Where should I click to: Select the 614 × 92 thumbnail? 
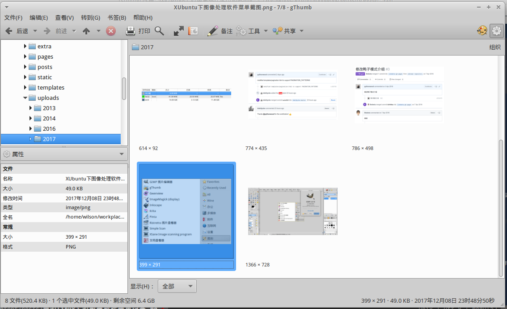(186, 95)
